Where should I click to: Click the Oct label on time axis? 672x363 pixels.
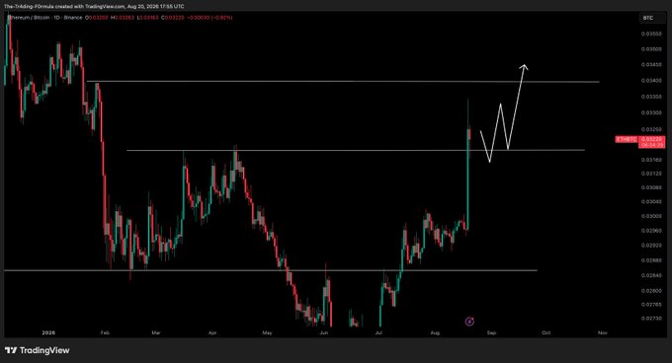546,332
